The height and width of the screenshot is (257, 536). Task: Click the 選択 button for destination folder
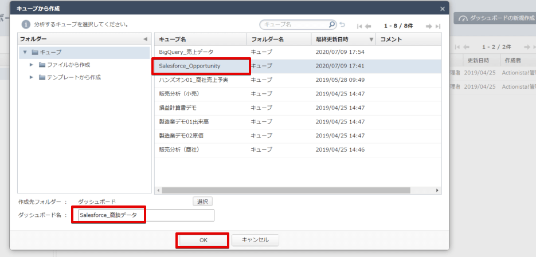tap(203, 201)
